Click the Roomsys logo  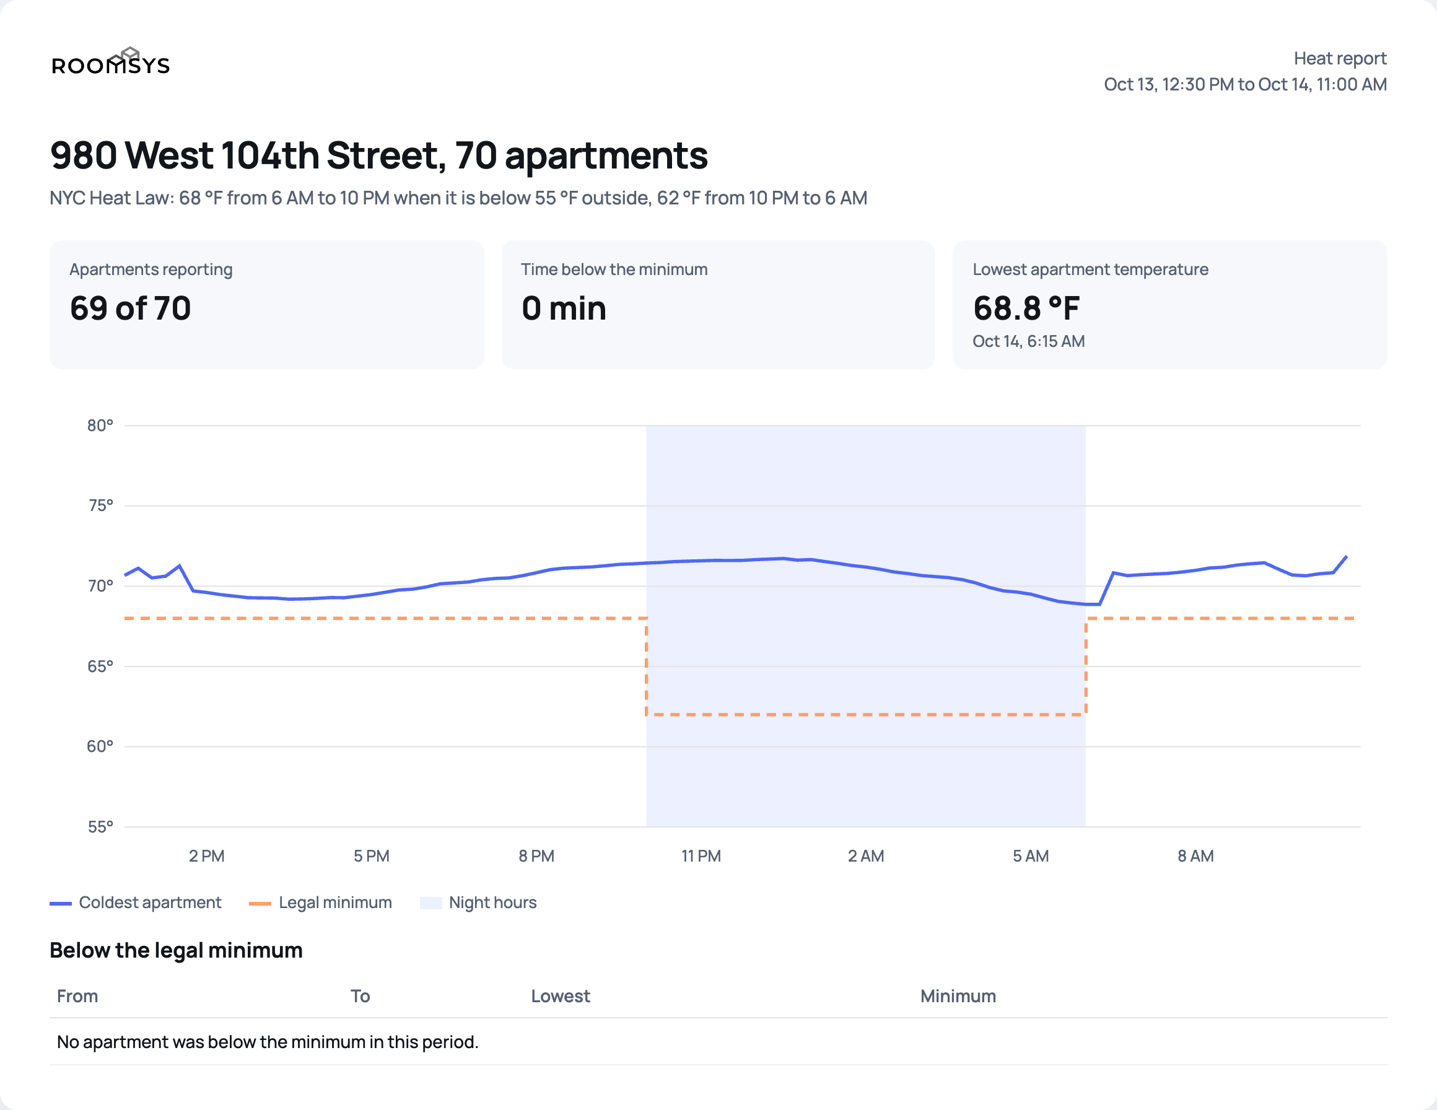pos(110,61)
